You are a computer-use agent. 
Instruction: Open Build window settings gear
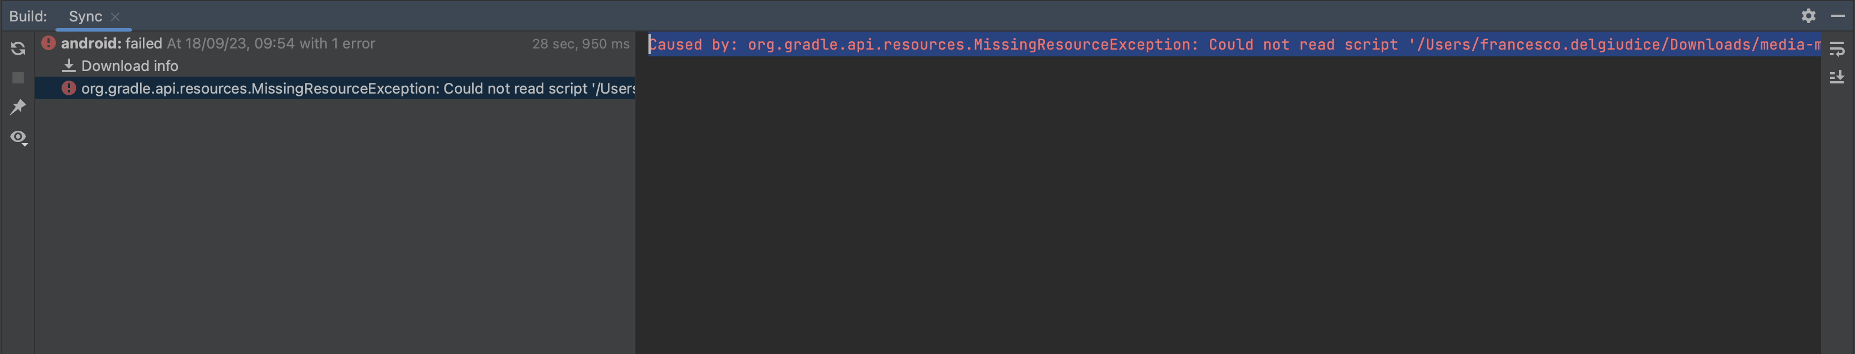pyautogui.click(x=1808, y=16)
